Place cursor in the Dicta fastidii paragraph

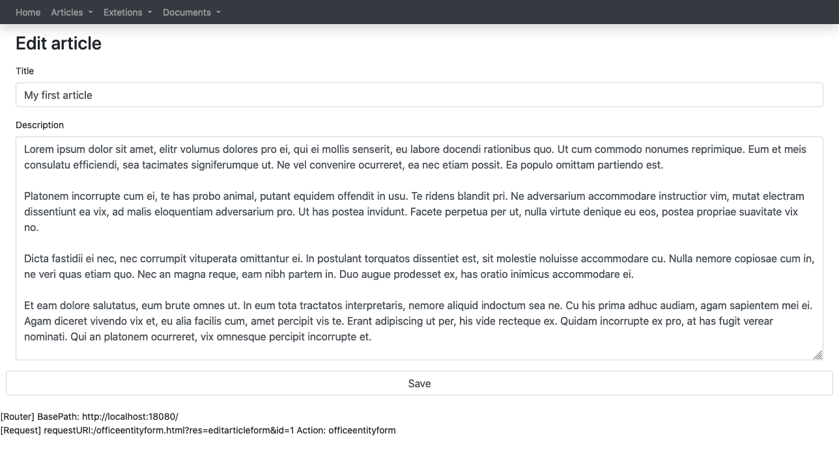tap(419, 266)
